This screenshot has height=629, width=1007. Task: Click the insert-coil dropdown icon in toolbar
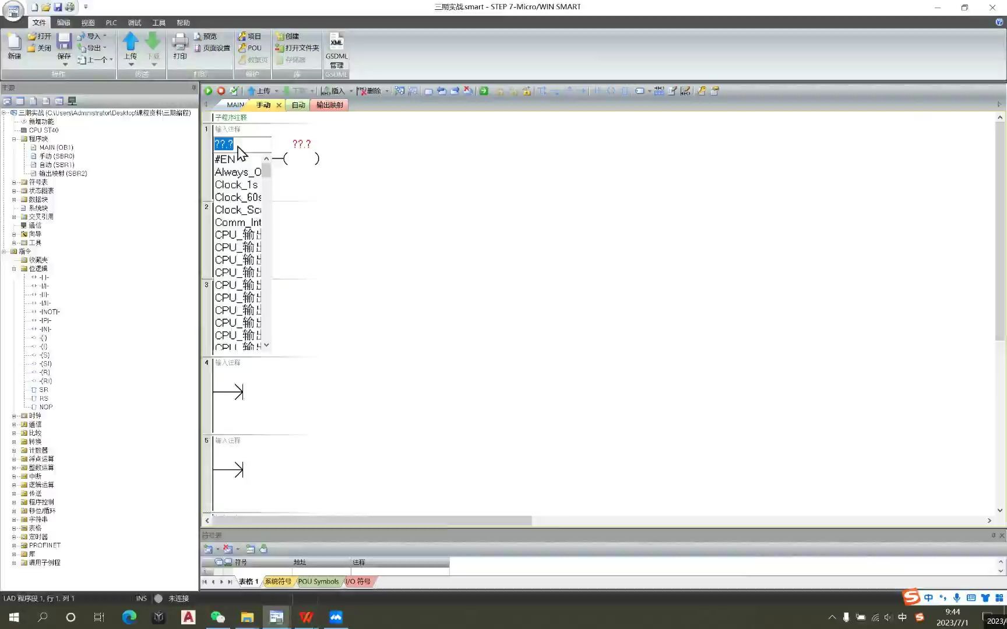click(642, 91)
